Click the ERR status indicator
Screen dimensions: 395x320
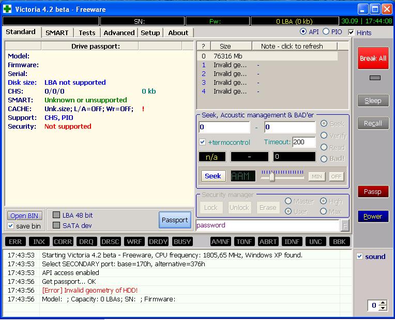[x=16, y=241]
